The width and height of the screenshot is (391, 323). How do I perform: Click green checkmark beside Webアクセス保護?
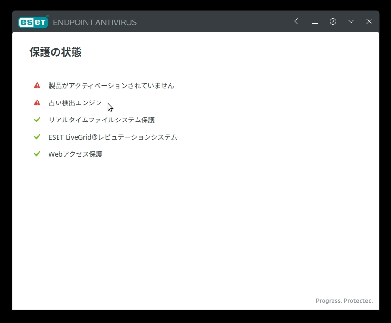(x=37, y=154)
